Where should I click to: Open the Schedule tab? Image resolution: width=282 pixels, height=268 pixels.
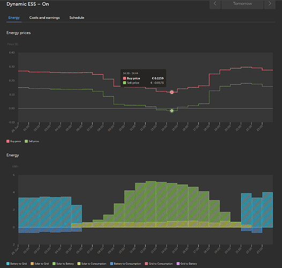coord(77,18)
